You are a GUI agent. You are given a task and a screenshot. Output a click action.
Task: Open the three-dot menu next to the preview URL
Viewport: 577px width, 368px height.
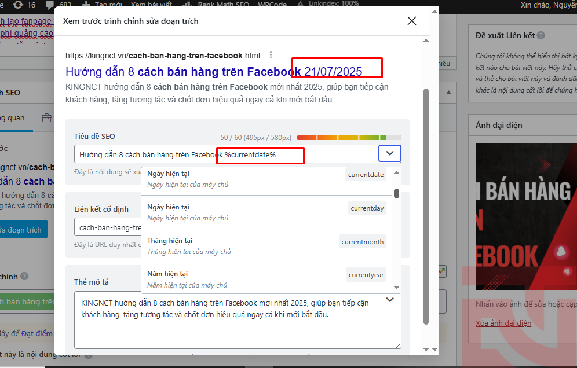coord(271,55)
